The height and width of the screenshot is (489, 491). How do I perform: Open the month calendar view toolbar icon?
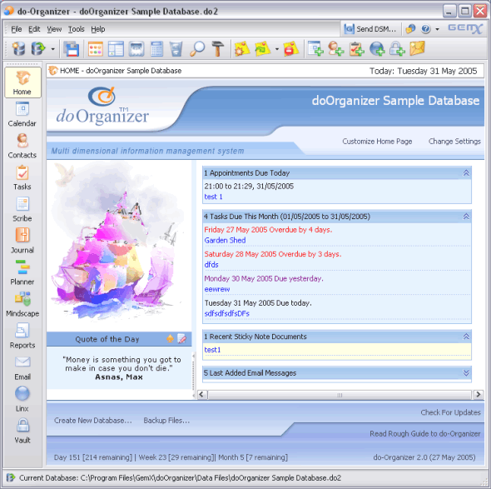96,48
